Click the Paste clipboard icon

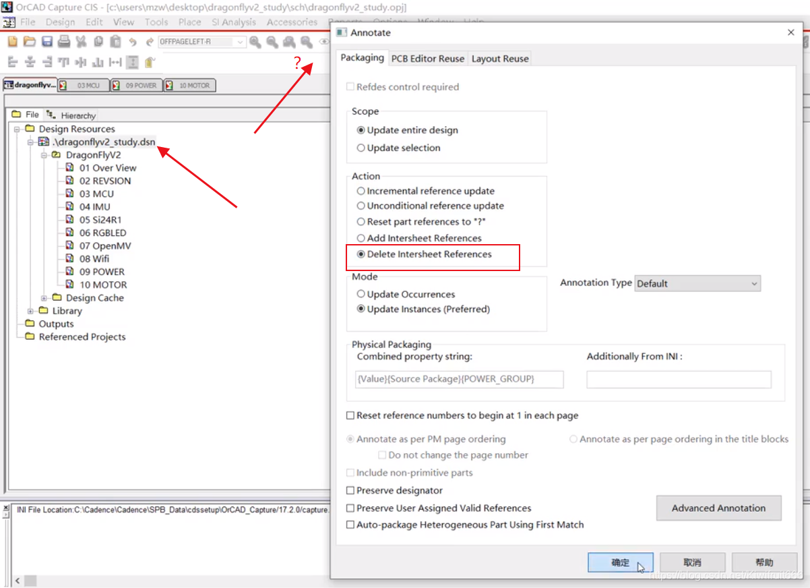click(115, 42)
